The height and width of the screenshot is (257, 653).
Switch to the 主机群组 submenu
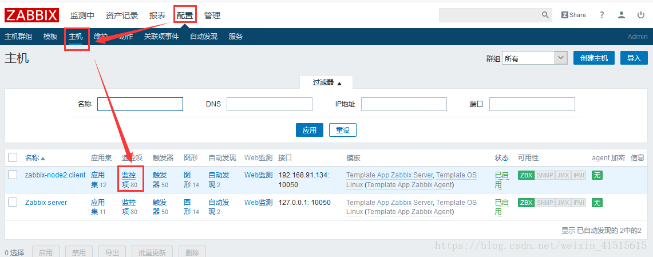(x=18, y=37)
